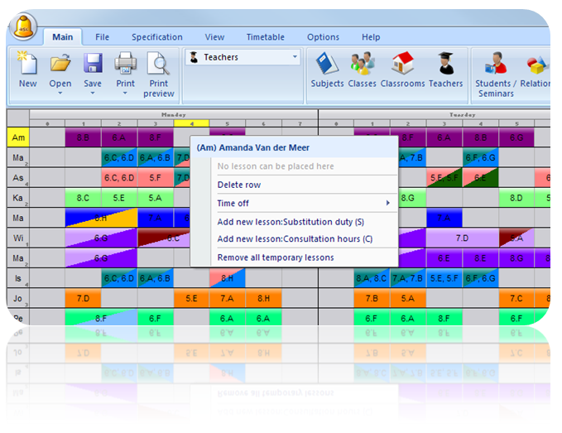Click the orange 7.D lesson card
The width and height of the screenshot is (562, 433).
(83, 298)
